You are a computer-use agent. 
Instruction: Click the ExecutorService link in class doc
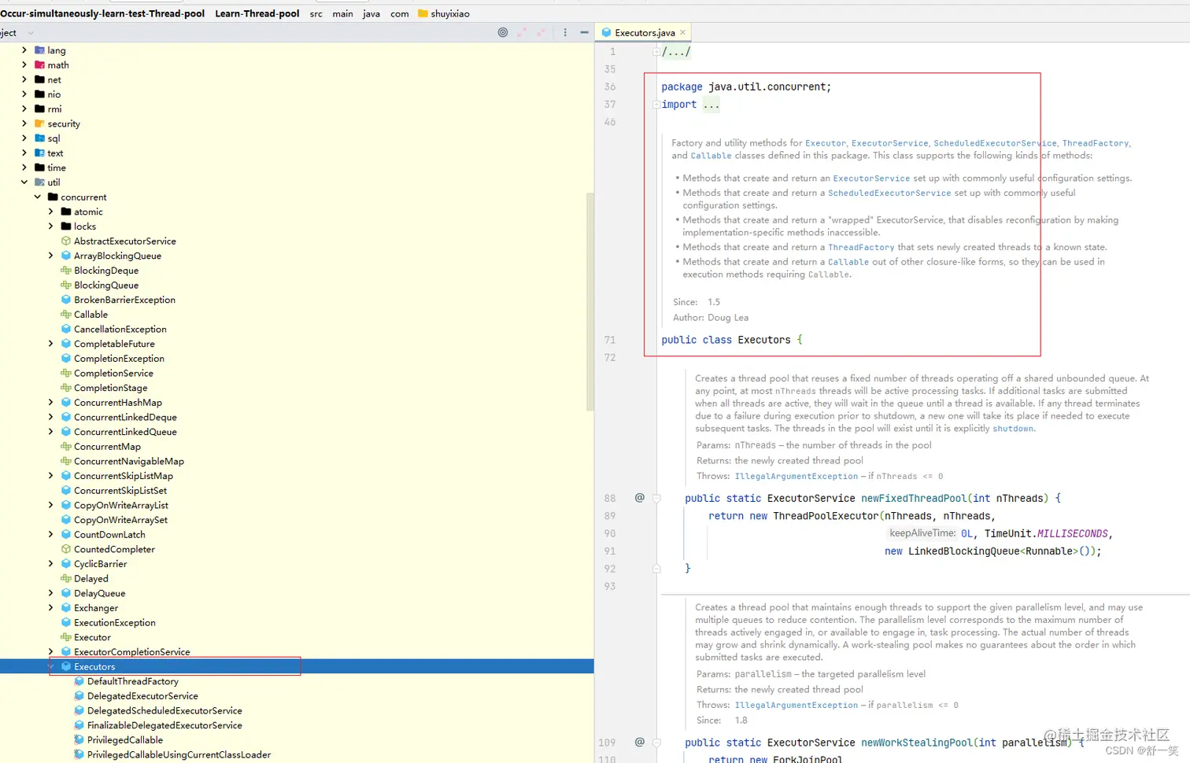tap(889, 143)
